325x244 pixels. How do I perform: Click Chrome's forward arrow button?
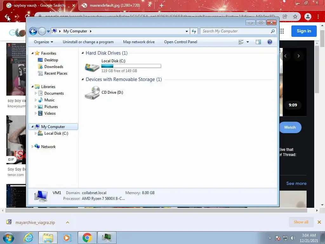coord(17,17)
